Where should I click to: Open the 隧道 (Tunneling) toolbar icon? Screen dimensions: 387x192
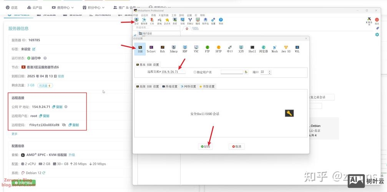tap(198, 21)
